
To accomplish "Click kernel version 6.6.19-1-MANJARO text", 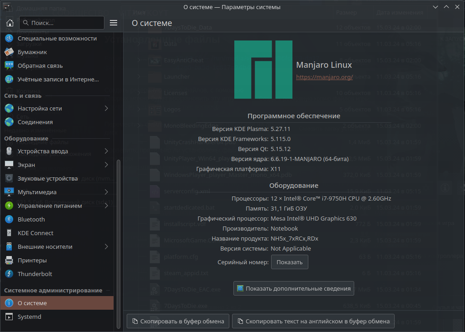I will coord(310,159).
